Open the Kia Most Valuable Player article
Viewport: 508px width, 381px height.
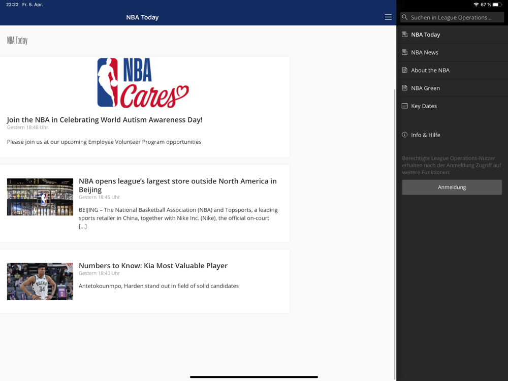(153, 266)
